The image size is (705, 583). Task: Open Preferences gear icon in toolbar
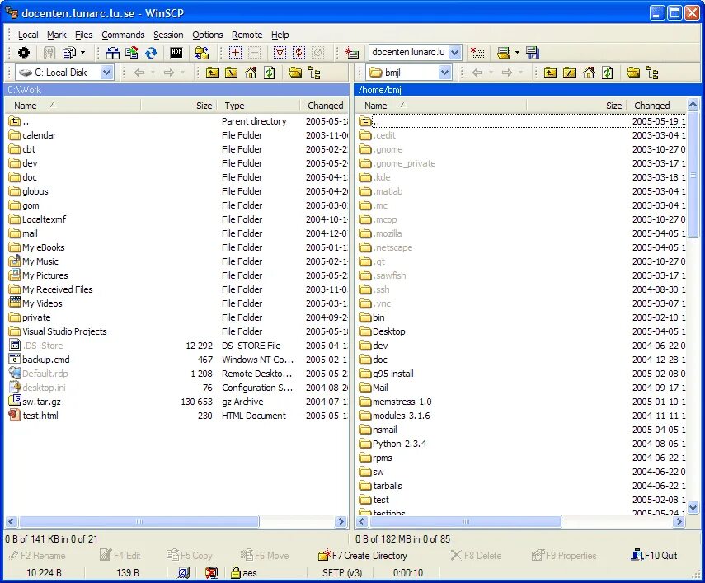24,53
